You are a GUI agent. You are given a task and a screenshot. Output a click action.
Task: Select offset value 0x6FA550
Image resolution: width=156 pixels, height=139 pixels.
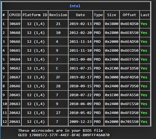(130, 95)
